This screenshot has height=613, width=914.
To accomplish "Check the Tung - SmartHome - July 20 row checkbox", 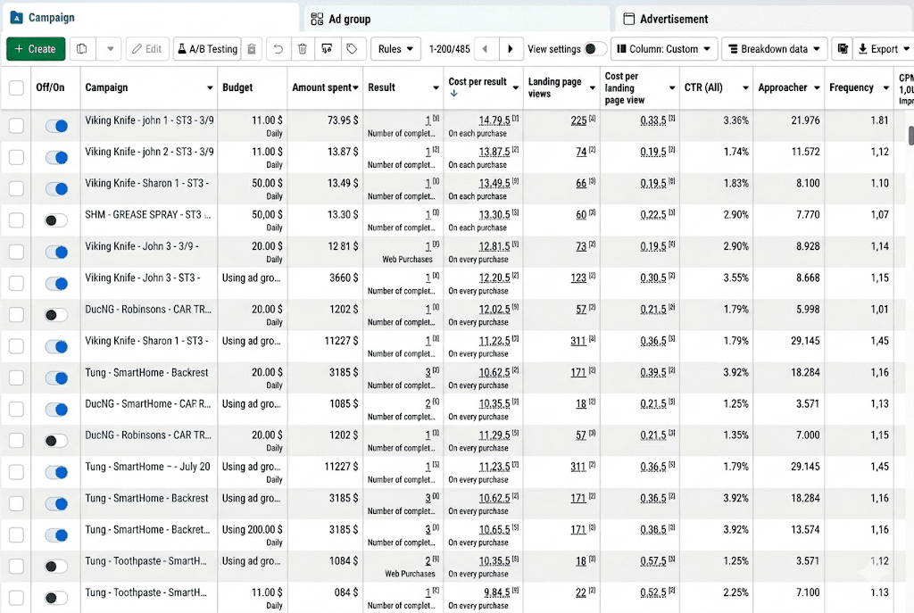I will 16,472.
